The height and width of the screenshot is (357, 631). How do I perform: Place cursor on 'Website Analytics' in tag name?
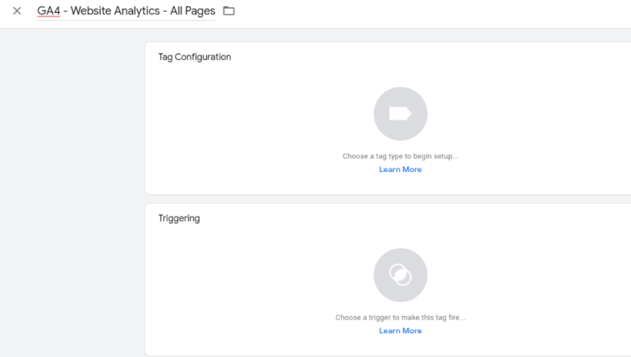tap(115, 12)
